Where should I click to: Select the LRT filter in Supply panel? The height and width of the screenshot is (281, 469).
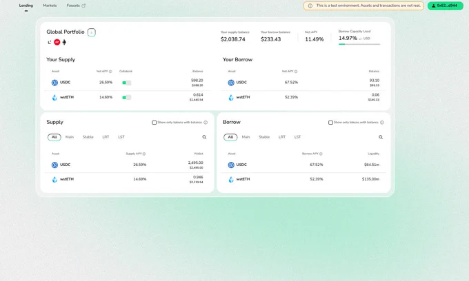[106, 137]
